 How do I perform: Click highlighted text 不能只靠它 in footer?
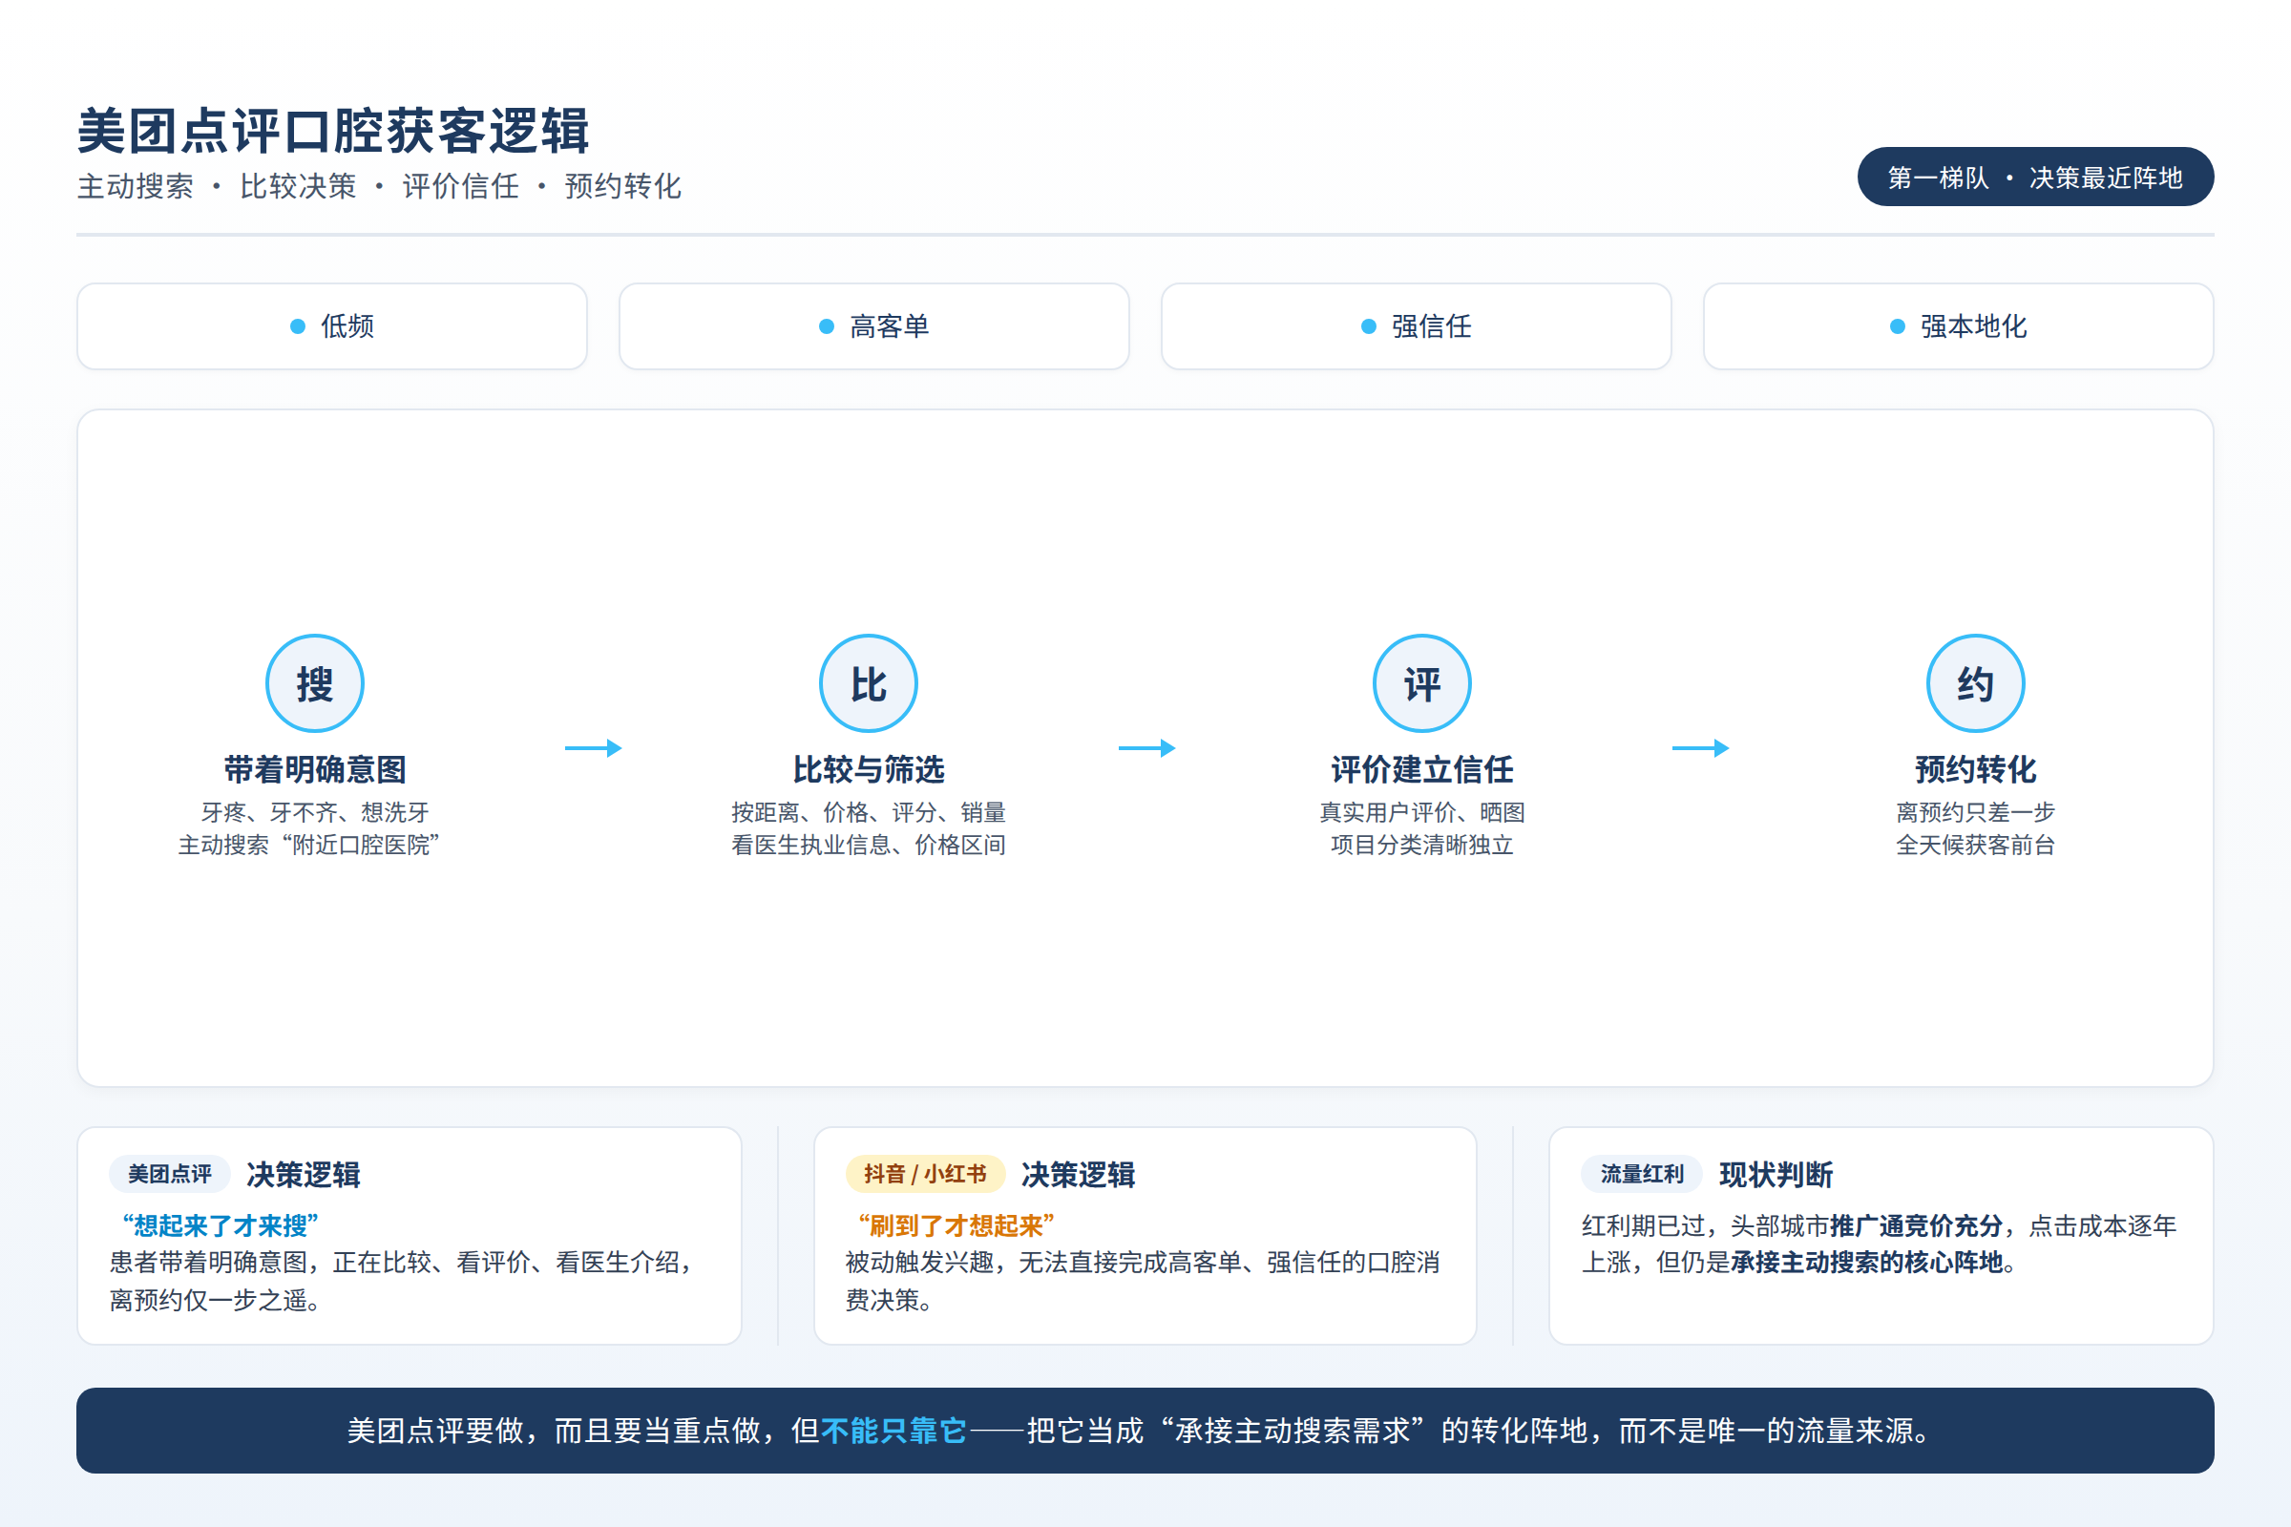tap(894, 1431)
